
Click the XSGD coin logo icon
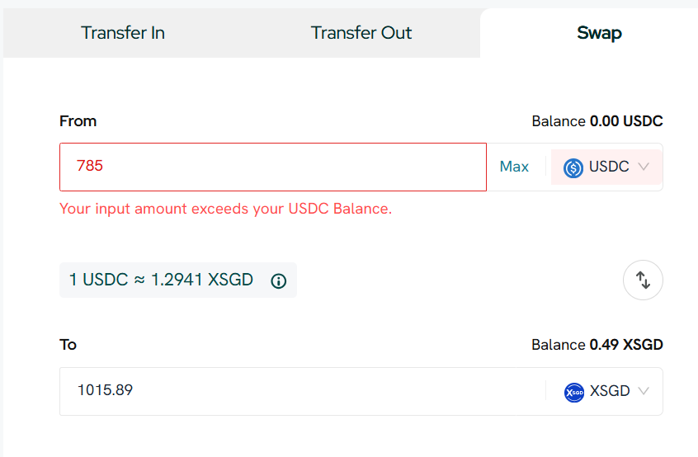pos(574,392)
